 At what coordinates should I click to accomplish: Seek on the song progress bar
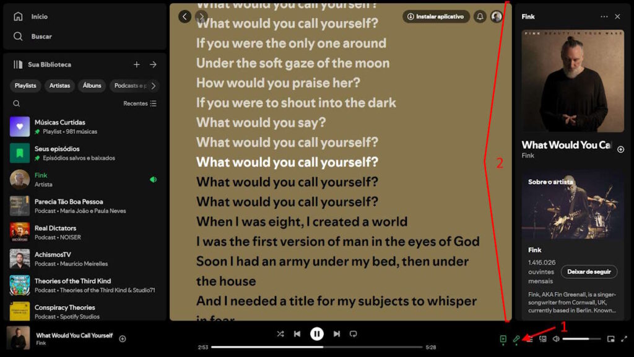click(316, 347)
